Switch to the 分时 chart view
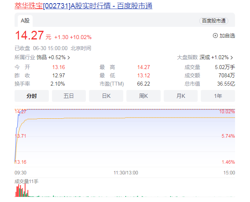Image resolution: width=250 pixels, height=202 pixels. click(31, 96)
